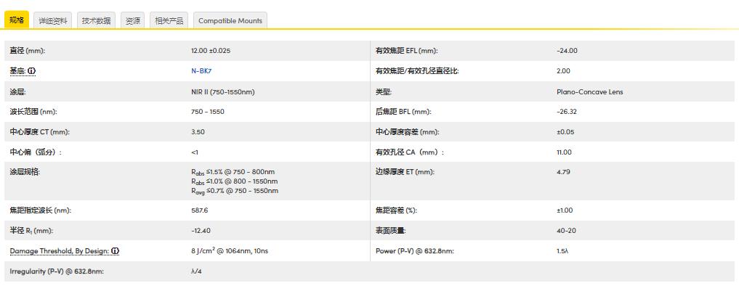Screen dimensions: 739x291
Task: Click info icon beside Damage Threshold, By Design
Action: point(116,251)
